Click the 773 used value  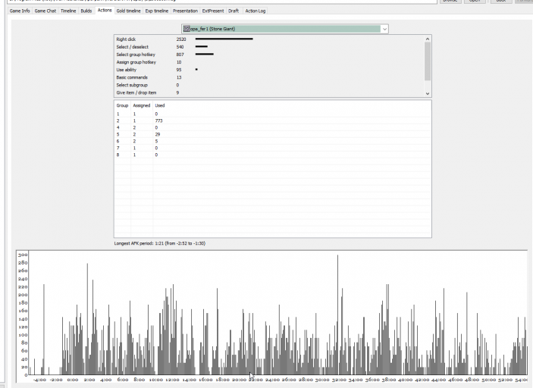coord(158,121)
